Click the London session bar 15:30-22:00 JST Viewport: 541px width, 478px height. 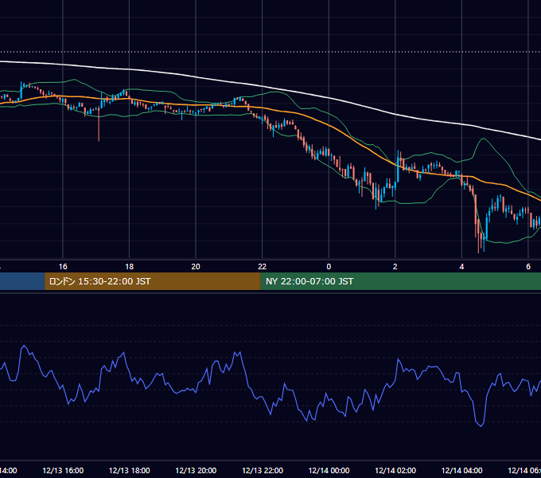[153, 281]
